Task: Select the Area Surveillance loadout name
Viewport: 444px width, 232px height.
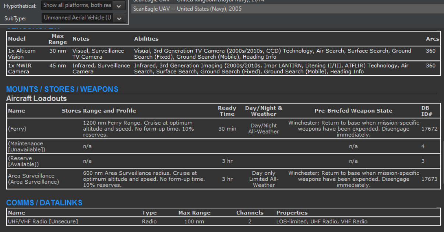Action: click(34, 179)
